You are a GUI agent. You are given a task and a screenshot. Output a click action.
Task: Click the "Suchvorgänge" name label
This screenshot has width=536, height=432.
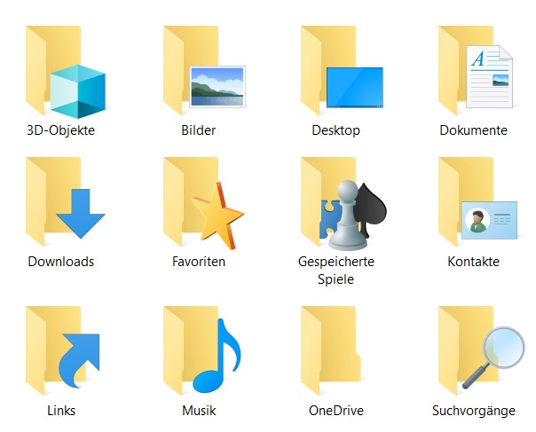tap(473, 411)
